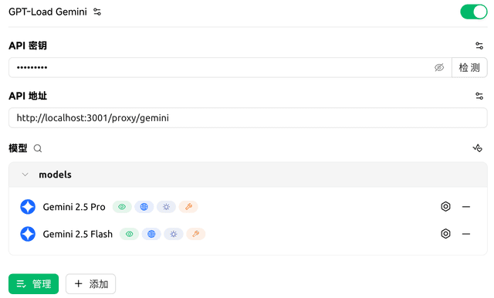Click Gemini 2.5 Pro vision eye badge
The height and width of the screenshot is (298, 494).
[122, 207]
